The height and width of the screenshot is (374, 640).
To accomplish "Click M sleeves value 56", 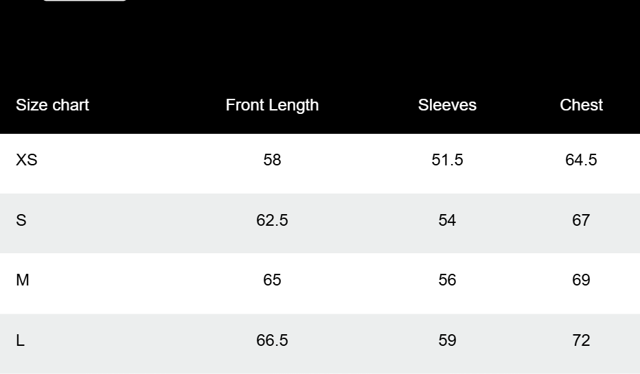I will pos(447,280).
